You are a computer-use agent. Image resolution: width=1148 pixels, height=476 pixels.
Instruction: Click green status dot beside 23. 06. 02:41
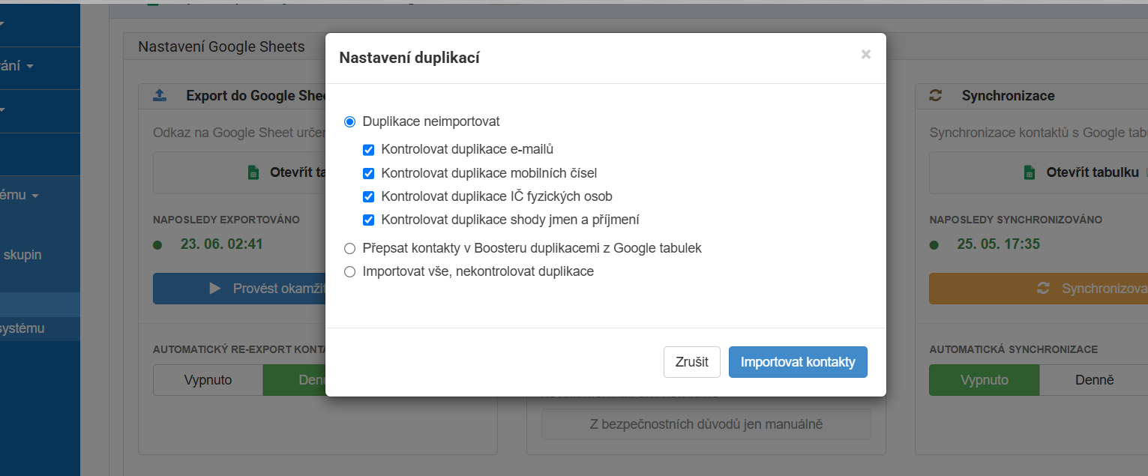[157, 245]
